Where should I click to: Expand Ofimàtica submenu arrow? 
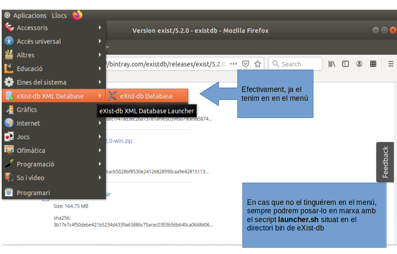tap(100, 150)
